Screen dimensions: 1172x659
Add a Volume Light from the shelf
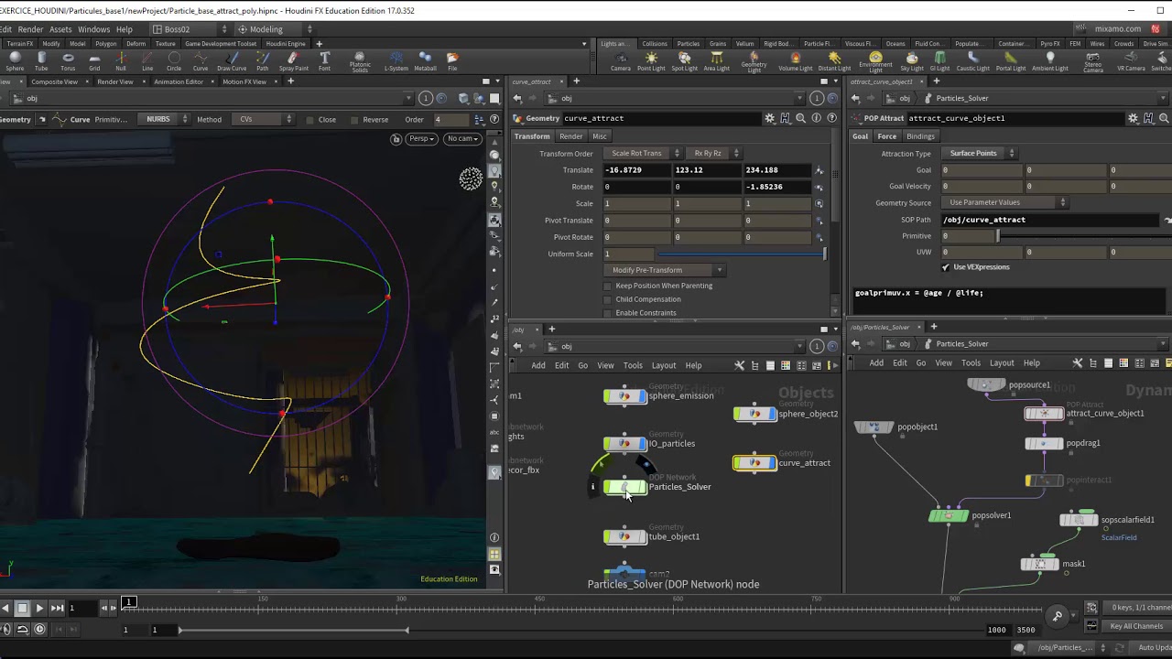pyautogui.click(x=795, y=61)
